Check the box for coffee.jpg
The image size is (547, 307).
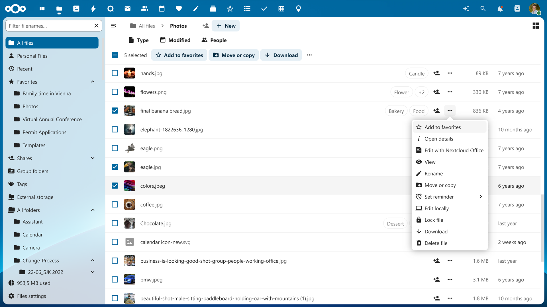[115, 204]
